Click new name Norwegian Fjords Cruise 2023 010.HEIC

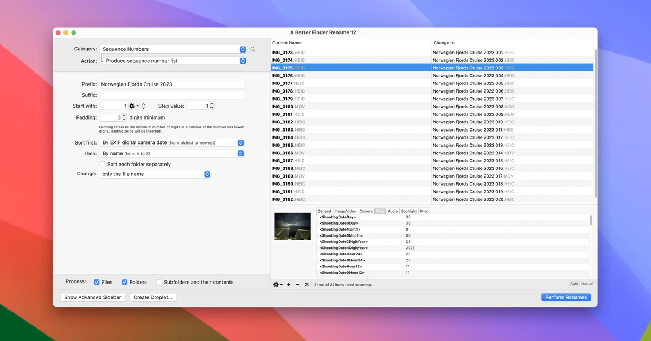pos(474,122)
